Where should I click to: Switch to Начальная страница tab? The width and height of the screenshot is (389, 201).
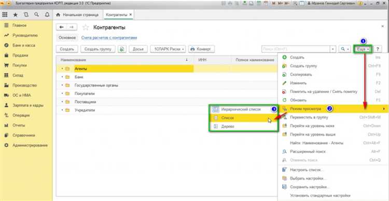click(x=78, y=15)
